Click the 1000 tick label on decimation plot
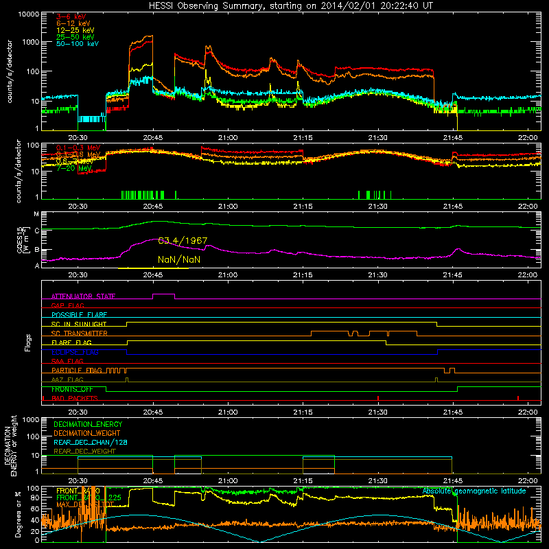The height and width of the screenshot is (549, 549). [x=32, y=420]
